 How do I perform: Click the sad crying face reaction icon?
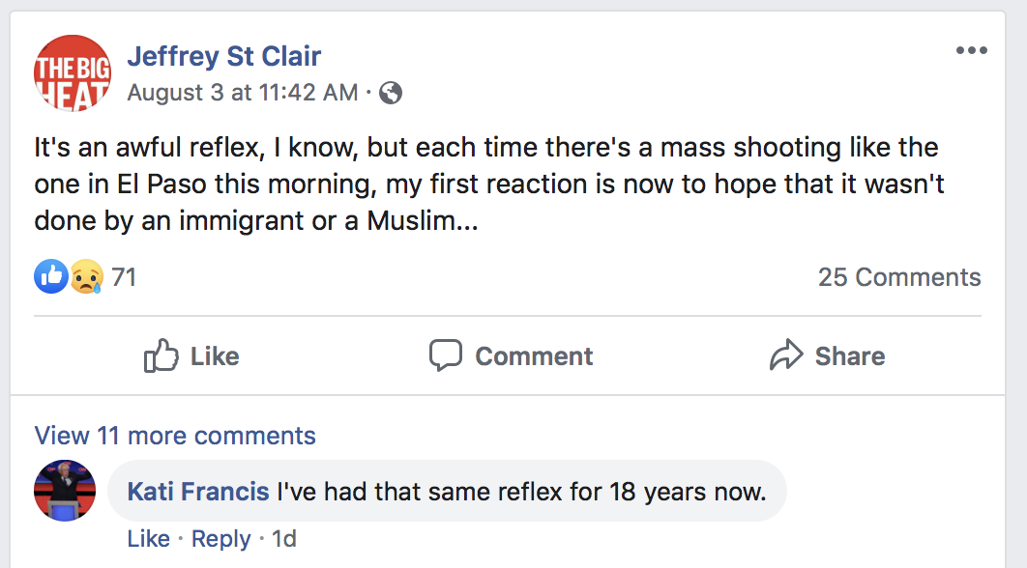click(x=86, y=277)
